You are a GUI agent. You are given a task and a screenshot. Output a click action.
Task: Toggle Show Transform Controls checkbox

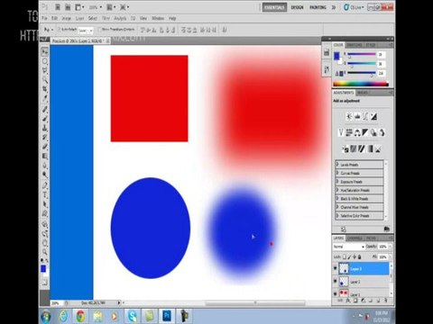100,30
